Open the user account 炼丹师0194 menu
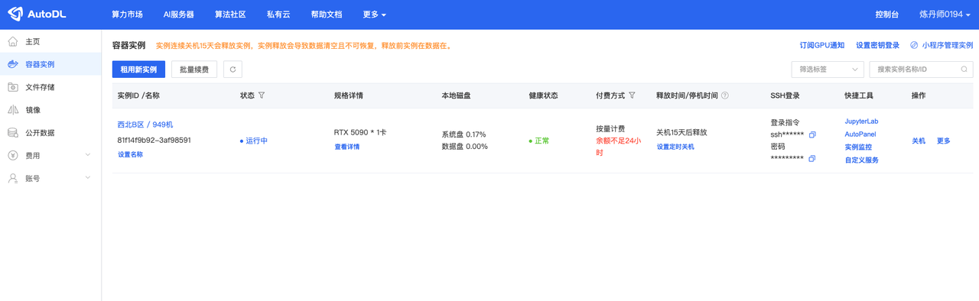Image resolution: width=979 pixels, height=301 pixels. pyautogui.click(x=945, y=15)
